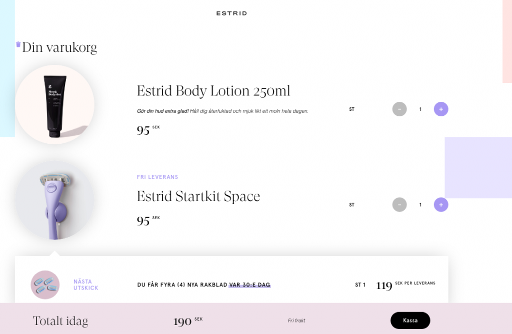
Task: Click the trash icon beside Din varukorg
Action: (18, 44)
